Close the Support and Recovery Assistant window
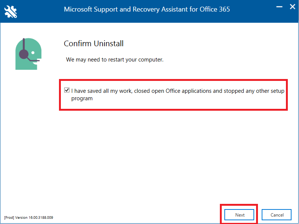This screenshot has width=299, height=224. coord(293,7)
